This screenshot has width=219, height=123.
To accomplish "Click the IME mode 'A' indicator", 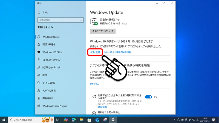I will point(197,120).
